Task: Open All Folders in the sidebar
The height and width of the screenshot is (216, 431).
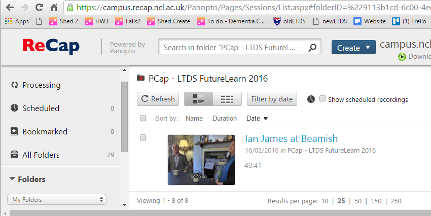Action: click(41, 155)
